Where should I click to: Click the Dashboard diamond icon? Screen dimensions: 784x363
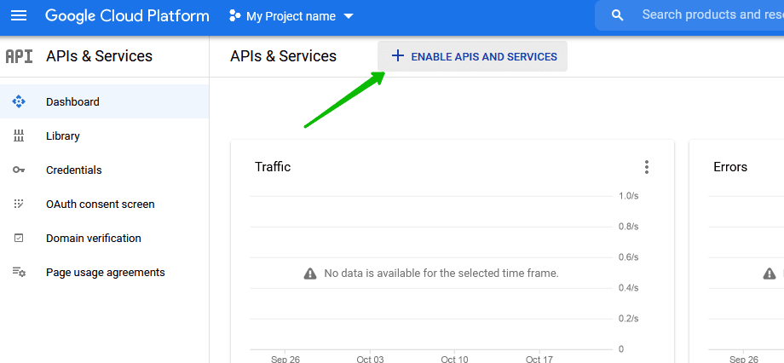[19, 102]
